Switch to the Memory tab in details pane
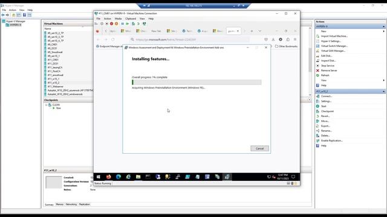This screenshot has height=217, width=387. pyautogui.click(x=59, y=204)
